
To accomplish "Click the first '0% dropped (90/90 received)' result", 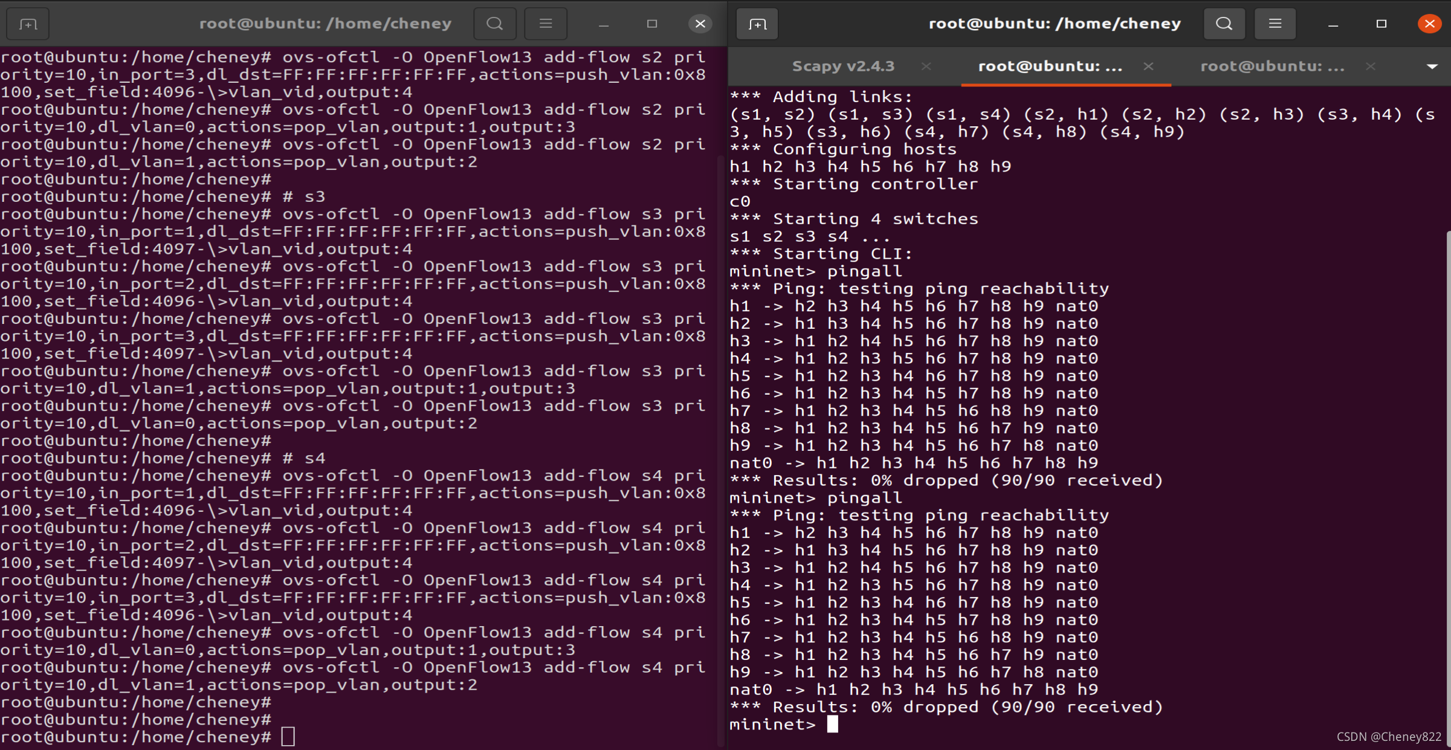I will pyautogui.click(x=1017, y=480).
